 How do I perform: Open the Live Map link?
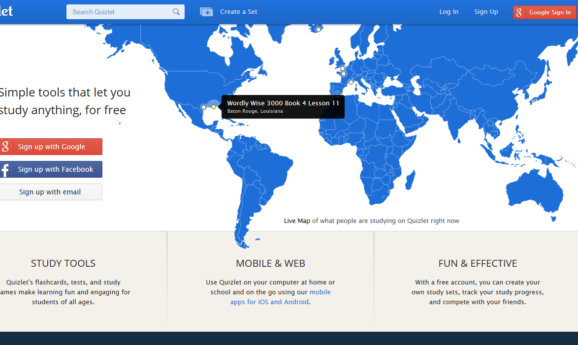pos(297,220)
